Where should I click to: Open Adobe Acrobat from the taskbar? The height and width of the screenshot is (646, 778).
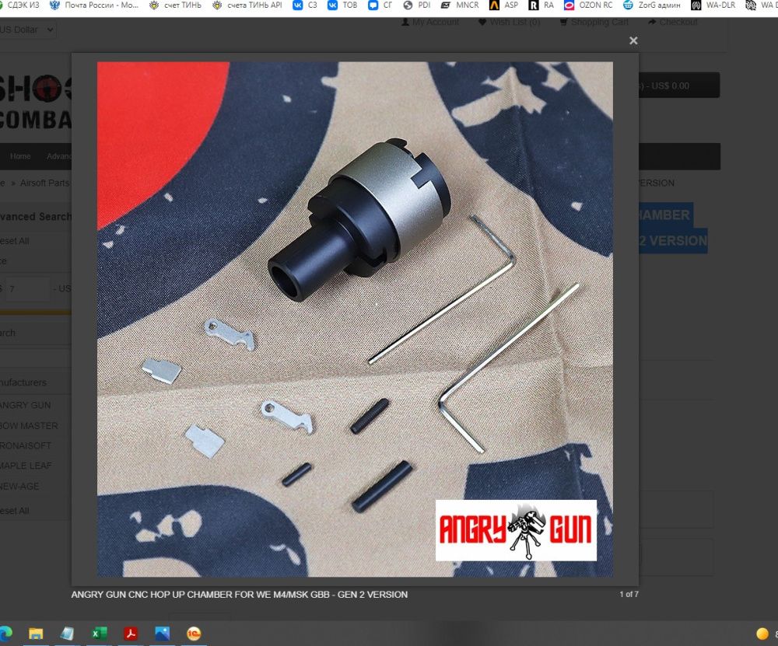coord(131,634)
